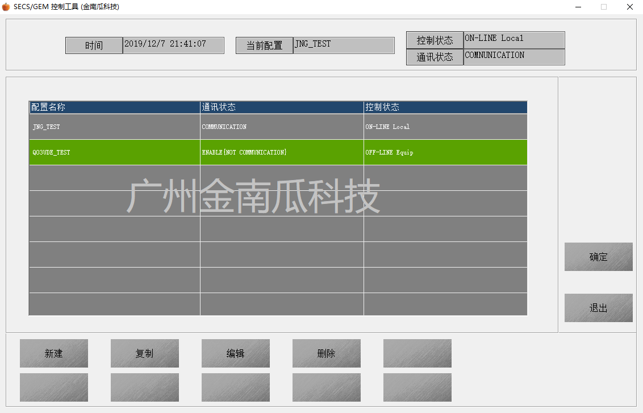Select the highlighted QO3UDE_TEST configuration row
Viewport: 643px width, 413px height.
114,152
